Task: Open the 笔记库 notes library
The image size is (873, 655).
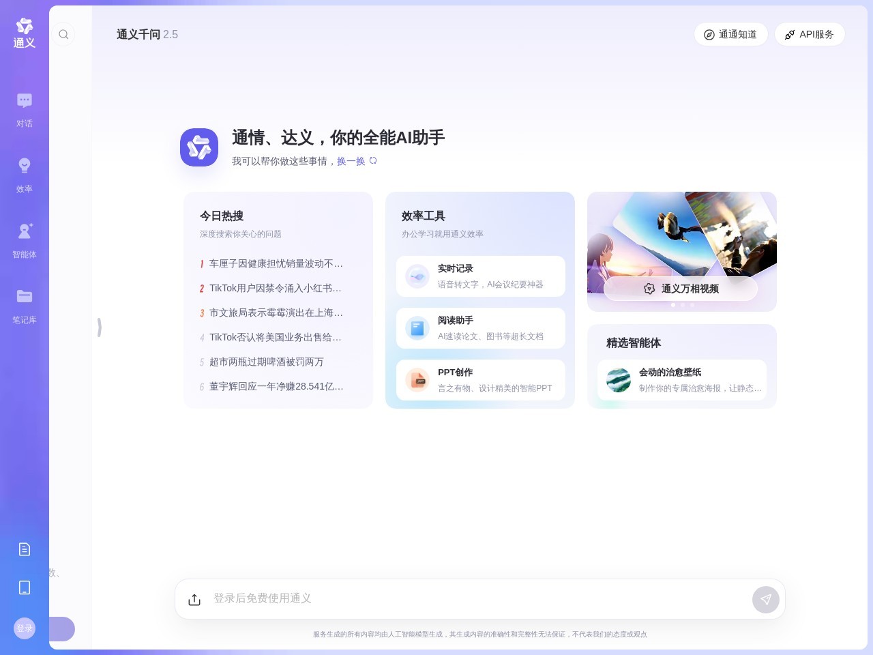Action: coord(25,306)
